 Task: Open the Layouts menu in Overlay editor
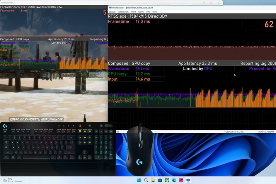[x=112, y=12]
